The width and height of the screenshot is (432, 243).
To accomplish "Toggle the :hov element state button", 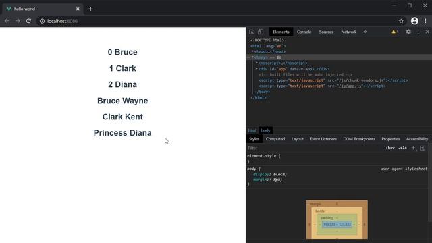I will point(390,148).
